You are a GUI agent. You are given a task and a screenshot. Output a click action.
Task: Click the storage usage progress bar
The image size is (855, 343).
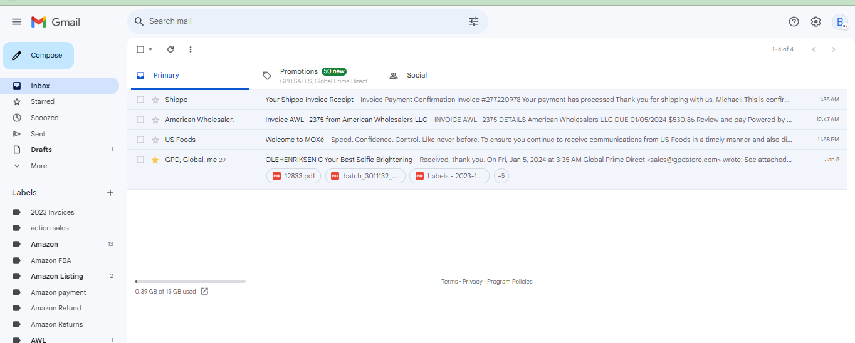pos(191,282)
